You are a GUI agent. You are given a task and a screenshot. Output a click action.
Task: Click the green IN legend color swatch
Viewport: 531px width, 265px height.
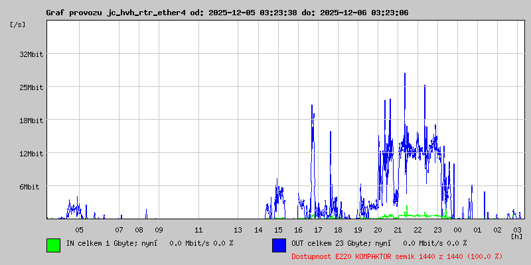pos(53,245)
